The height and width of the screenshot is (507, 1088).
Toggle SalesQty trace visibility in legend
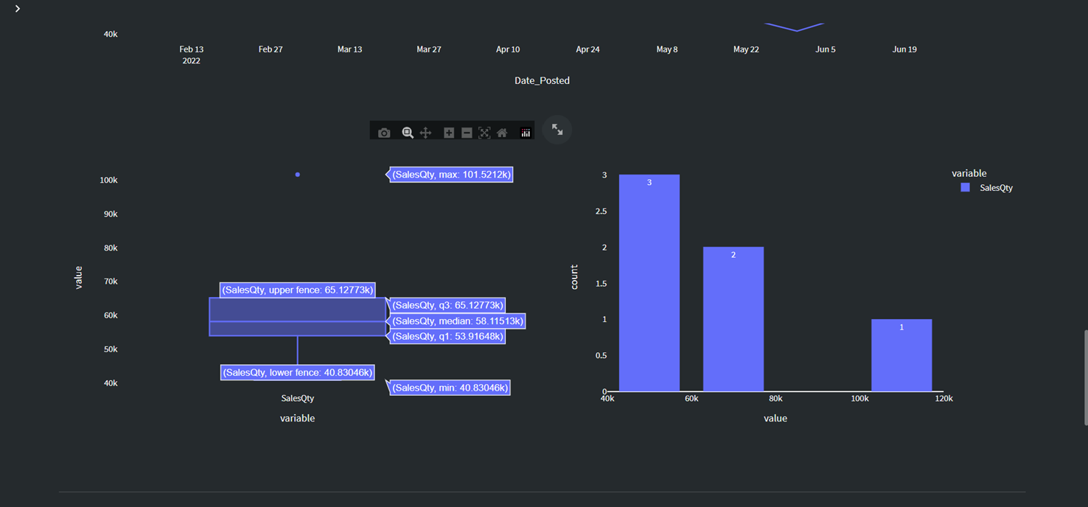coord(997,187)
